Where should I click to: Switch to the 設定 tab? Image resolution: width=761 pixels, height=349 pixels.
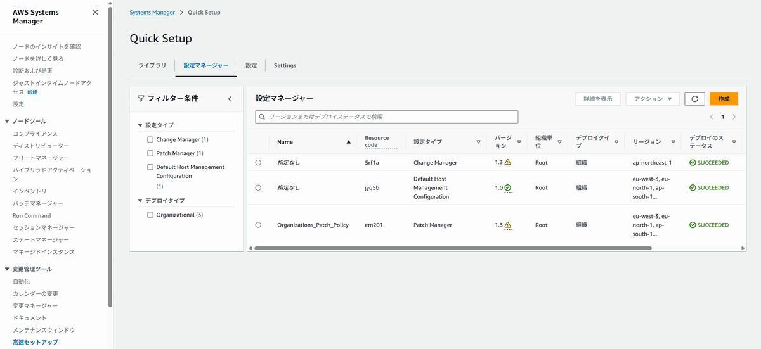tap(251, 65)
